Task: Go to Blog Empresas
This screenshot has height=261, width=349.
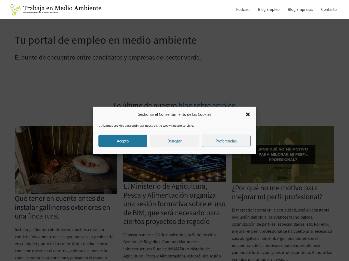Action: pyautogui.click(x=300, y=10)
